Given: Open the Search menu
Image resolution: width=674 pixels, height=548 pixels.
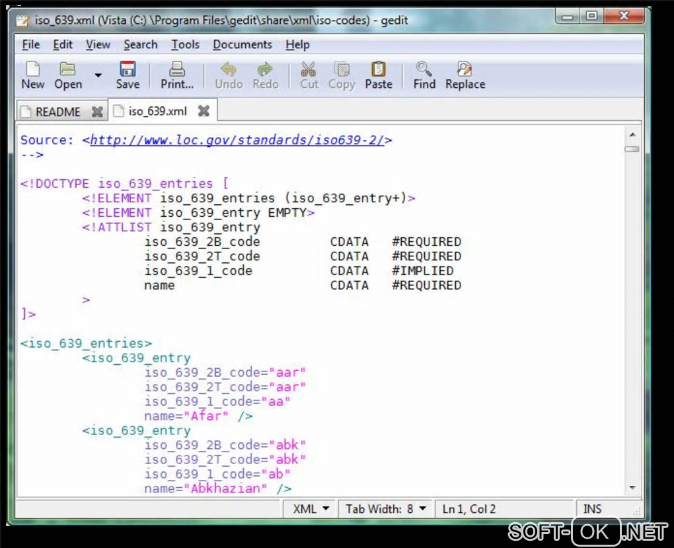Looking at the screenshot, I should click(x=141, y=45).
